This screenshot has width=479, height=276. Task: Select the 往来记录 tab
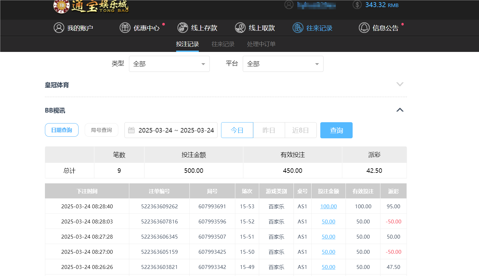(223, 44)
